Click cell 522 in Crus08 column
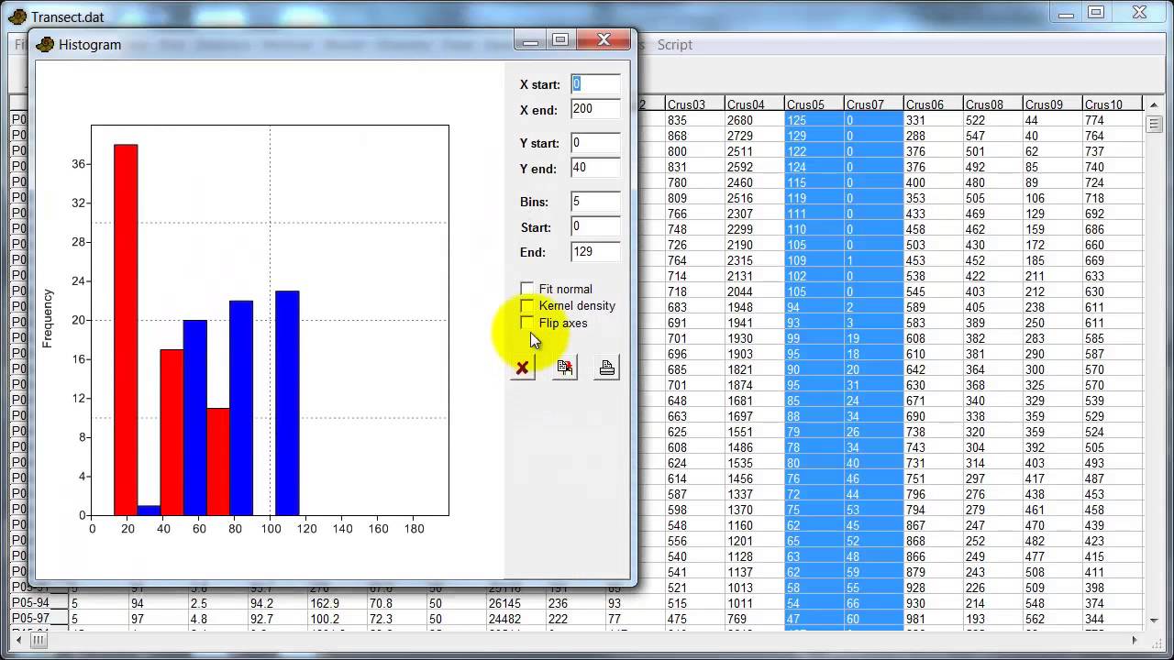This screenshot has width=1174, height=660. pyautogui.click(x=993, y=120)
